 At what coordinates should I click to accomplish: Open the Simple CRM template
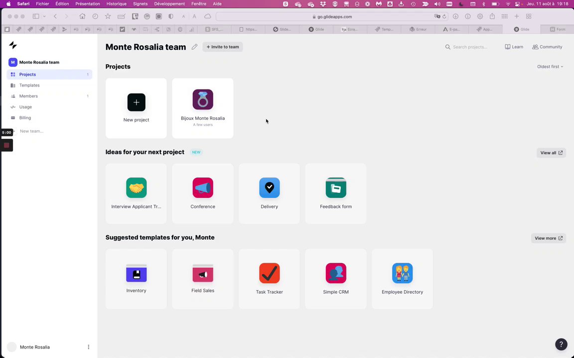(336, 279)
